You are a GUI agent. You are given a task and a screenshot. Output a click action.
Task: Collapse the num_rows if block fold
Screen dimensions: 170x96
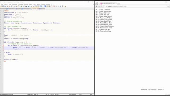click(x=3, y=42)
